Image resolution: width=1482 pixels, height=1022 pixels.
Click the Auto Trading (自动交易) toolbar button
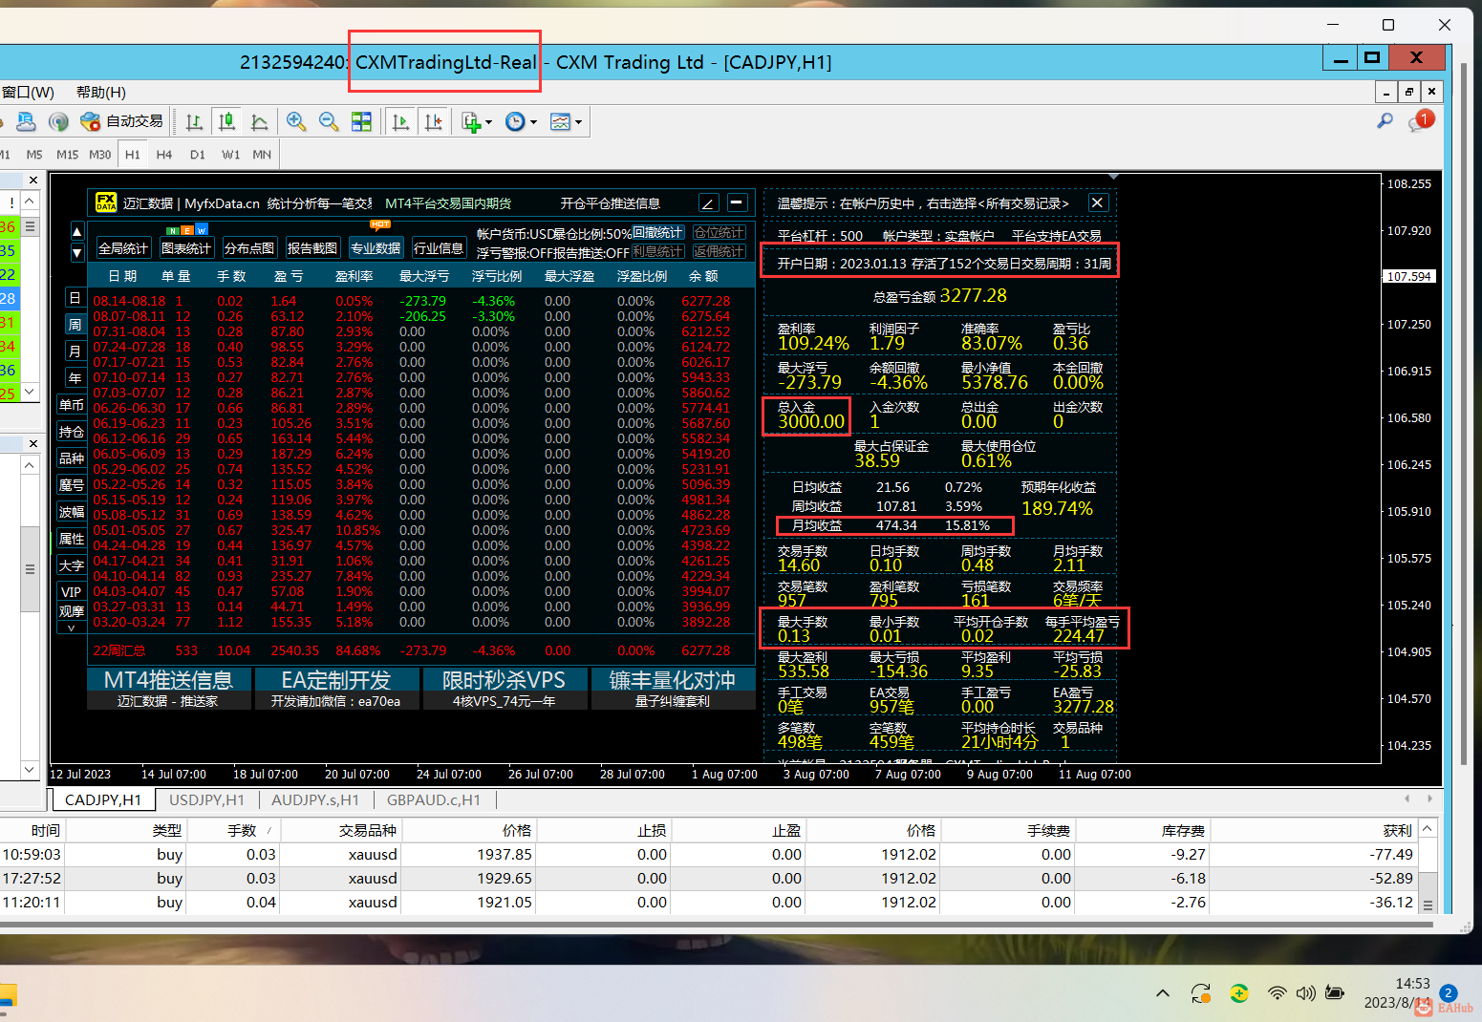[122, 121]
